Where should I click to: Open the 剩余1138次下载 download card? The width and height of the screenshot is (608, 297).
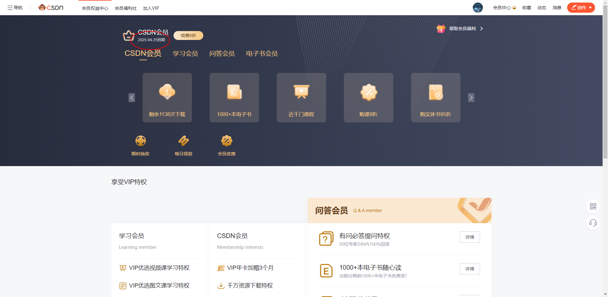pyautogui.click(x=167, y=98)
